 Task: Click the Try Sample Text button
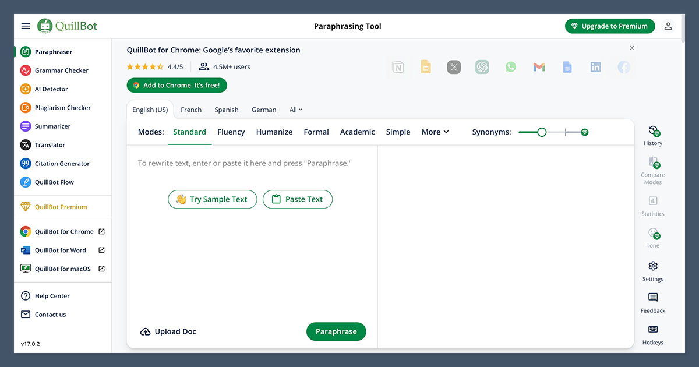pos(212,199)
